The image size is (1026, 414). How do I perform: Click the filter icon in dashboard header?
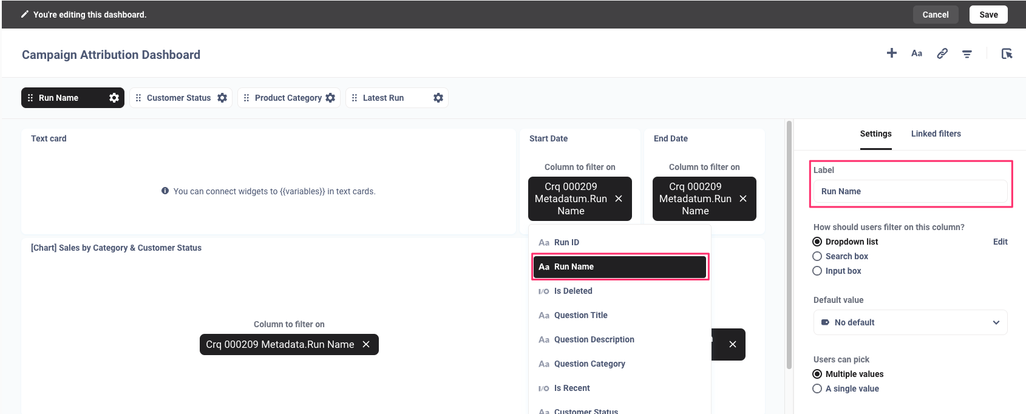tap(967, 54)
